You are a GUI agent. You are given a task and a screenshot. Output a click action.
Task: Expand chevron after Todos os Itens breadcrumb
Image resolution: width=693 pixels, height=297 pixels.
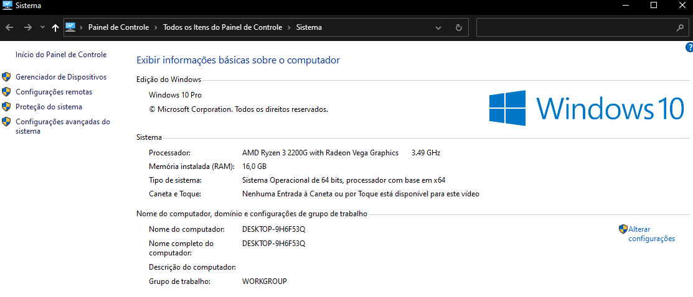(x=289, y=27)
